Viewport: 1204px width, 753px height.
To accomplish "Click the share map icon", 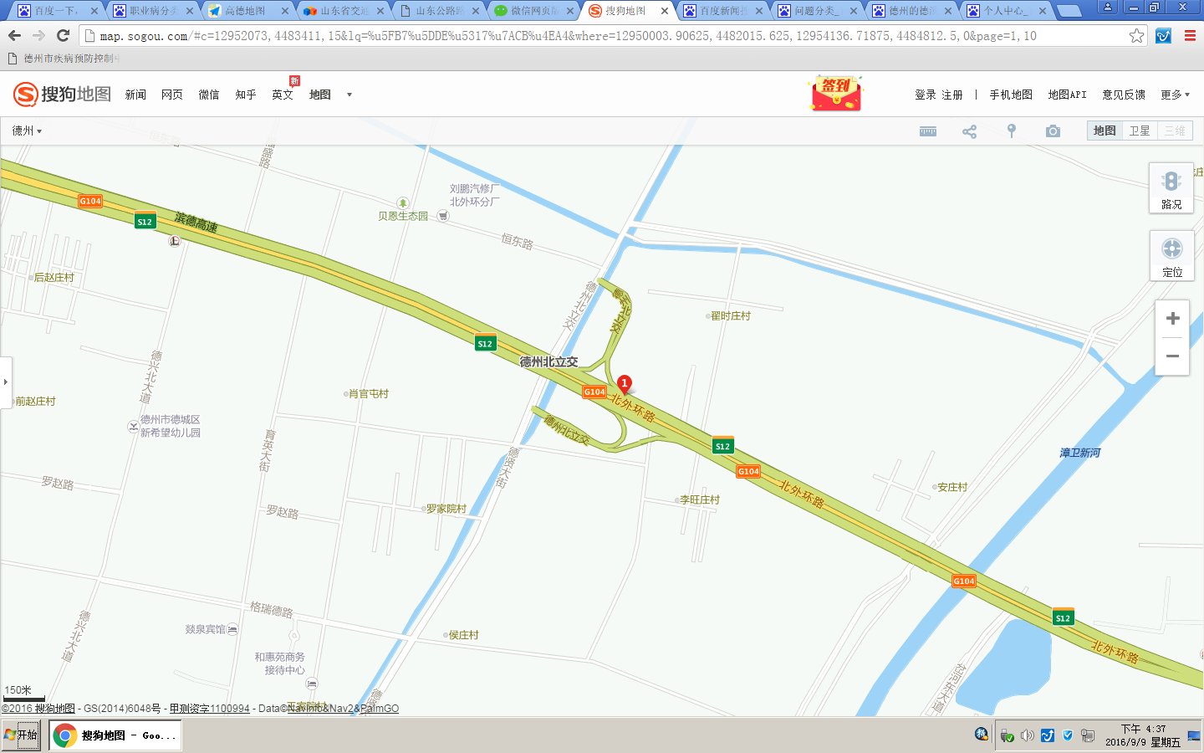I will [969, 131].
